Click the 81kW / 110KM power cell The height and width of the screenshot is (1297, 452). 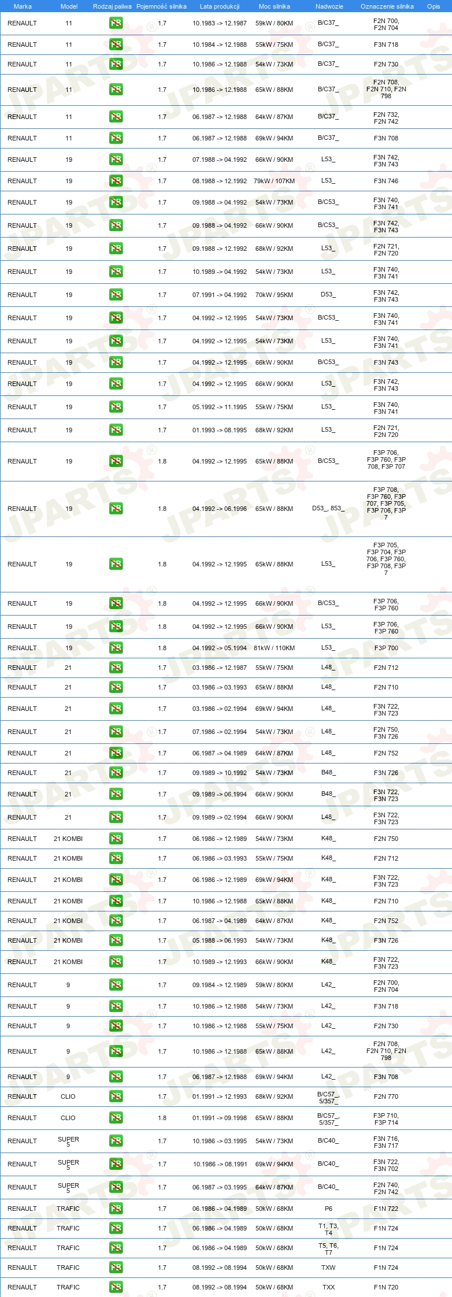[x=274, y=648]
